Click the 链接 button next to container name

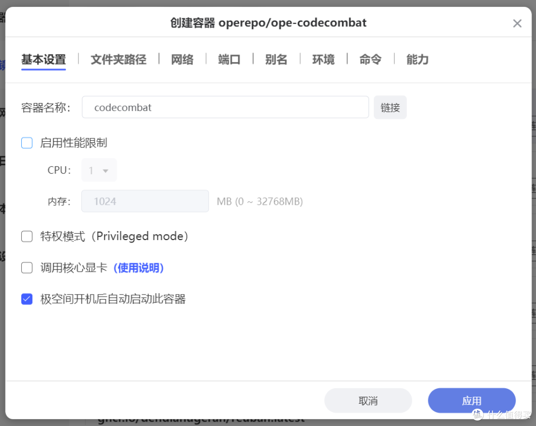[x=390, y=107]
